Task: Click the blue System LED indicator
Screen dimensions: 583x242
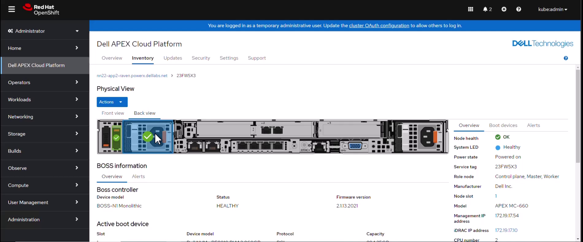Action: click(498, 148)
